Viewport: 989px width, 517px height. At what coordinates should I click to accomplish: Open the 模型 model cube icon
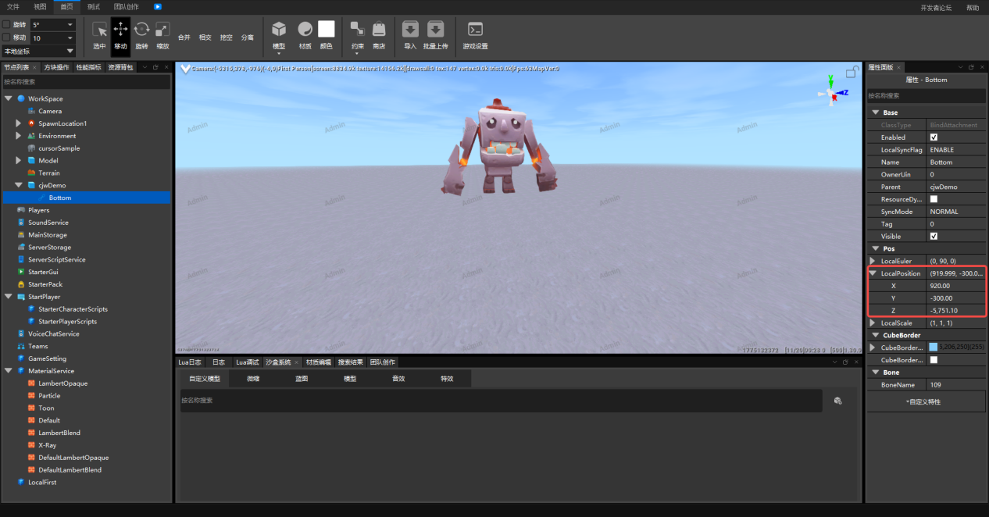(x=279, y=30)
